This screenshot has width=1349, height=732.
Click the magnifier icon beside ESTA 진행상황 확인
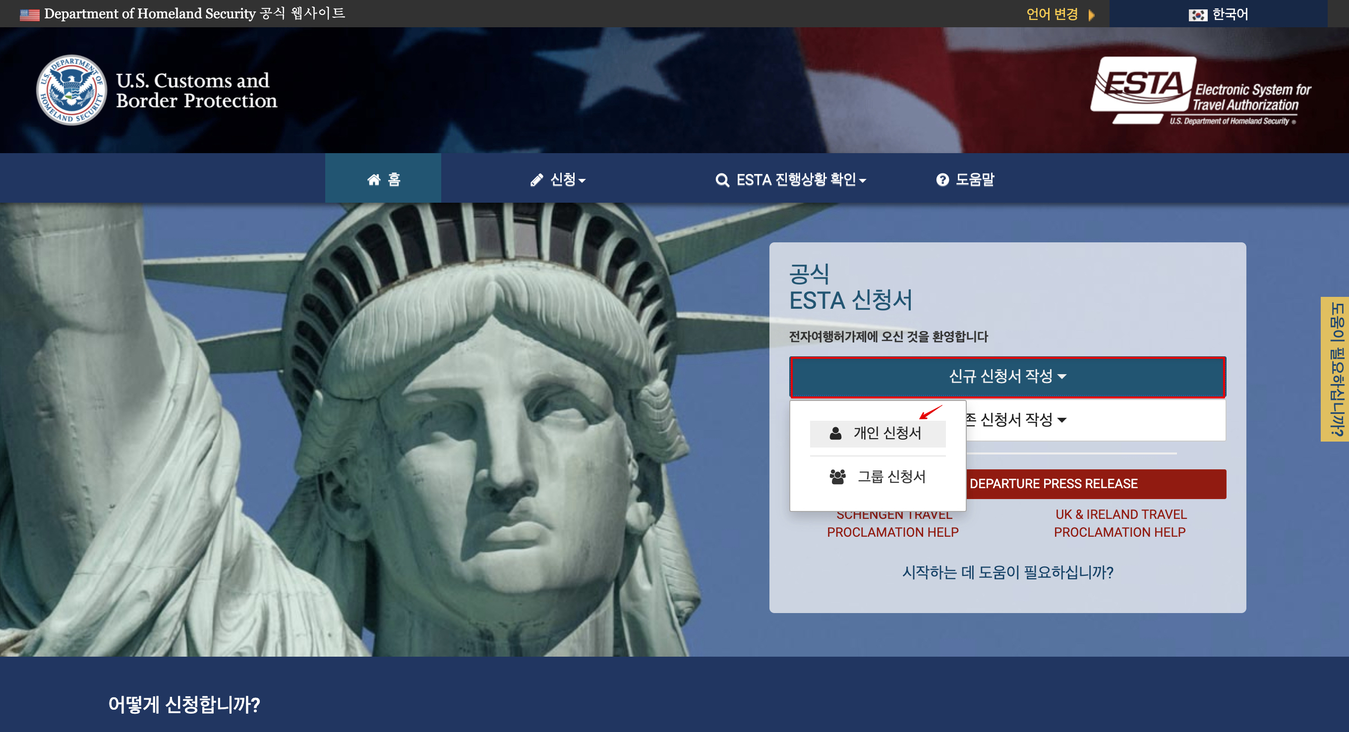(723, 179)
